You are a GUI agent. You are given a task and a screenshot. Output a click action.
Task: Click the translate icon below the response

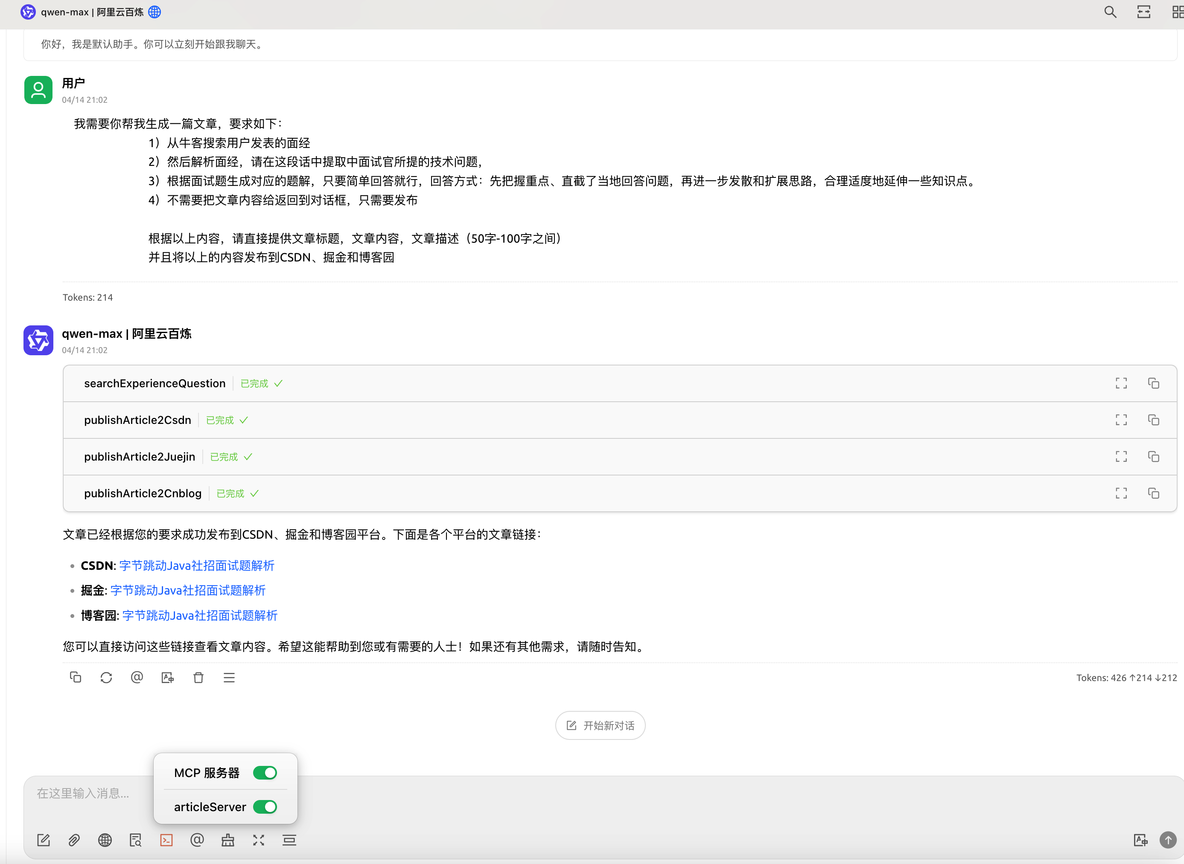tap(167, 677)
